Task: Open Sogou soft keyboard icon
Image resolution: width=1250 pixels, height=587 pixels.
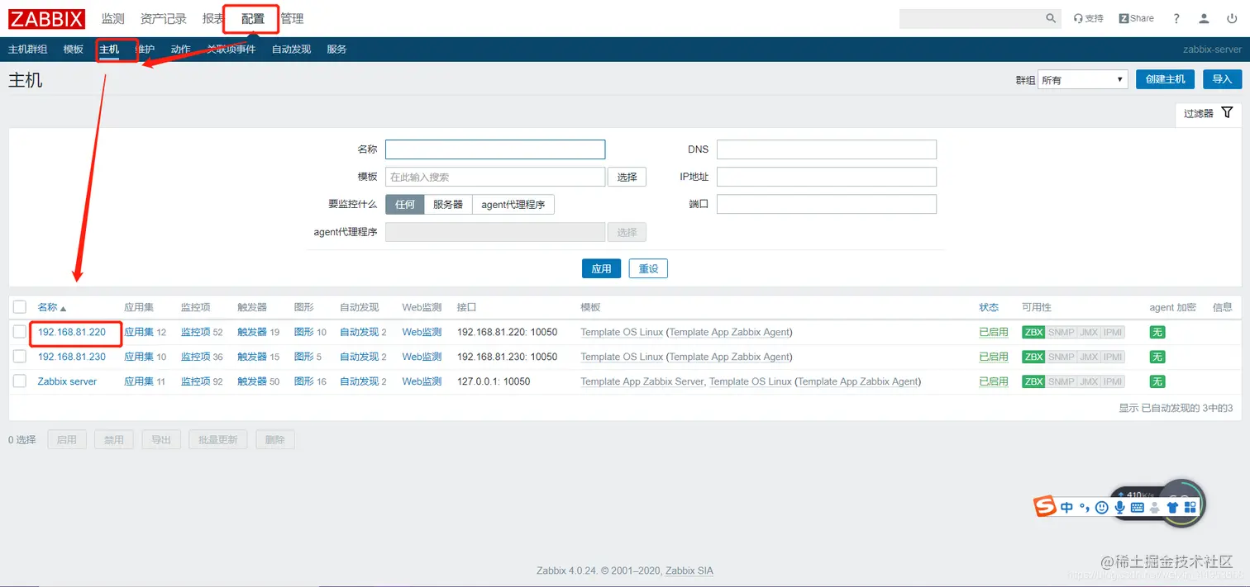Action: point(1138,508)
